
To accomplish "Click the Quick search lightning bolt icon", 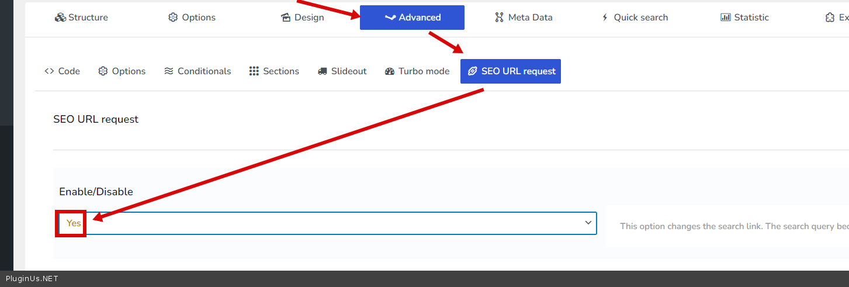I will coord(605,18).
